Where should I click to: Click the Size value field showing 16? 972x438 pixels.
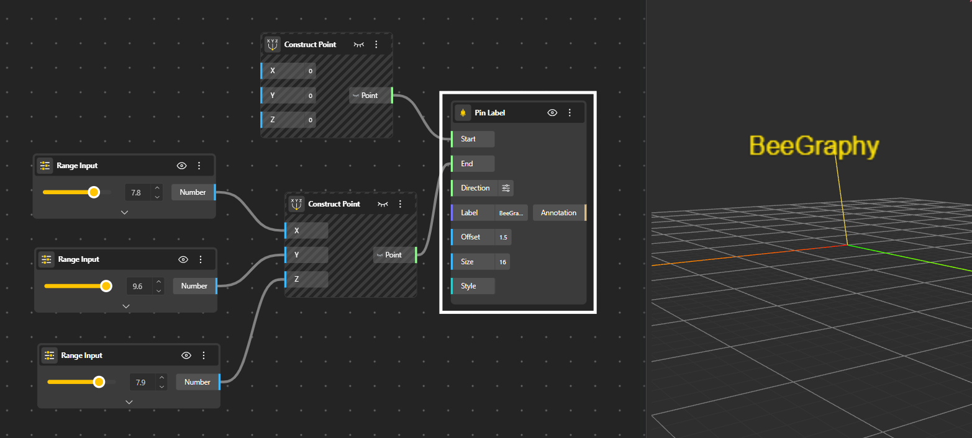(502, 262)
